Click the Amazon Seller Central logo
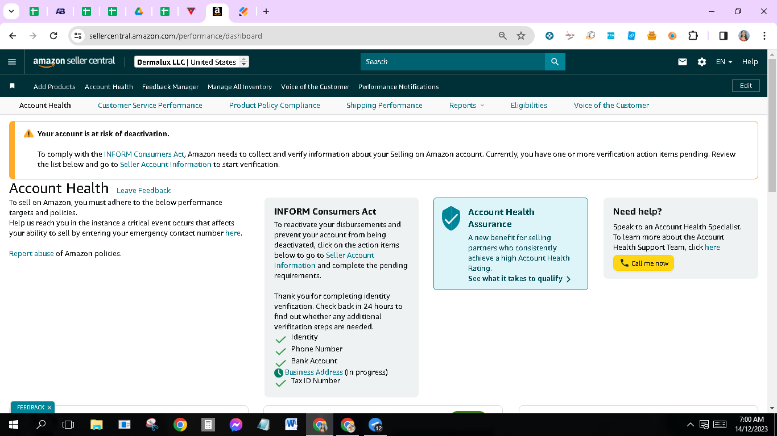777x436 pixels. (x=74, y=61)
